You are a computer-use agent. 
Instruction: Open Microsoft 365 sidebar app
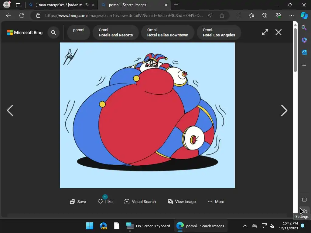[304, 40]
